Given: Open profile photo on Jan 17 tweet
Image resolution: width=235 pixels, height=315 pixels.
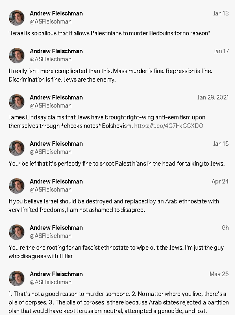Looking at the screenshot, I should click(17, 56).
